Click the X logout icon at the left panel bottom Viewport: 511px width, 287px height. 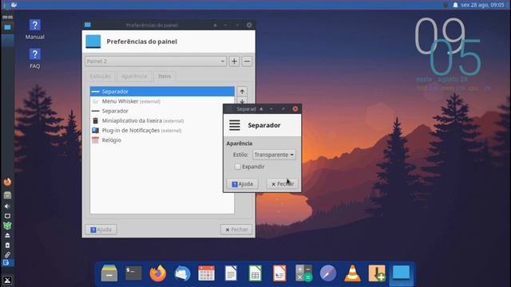(7, 280)
